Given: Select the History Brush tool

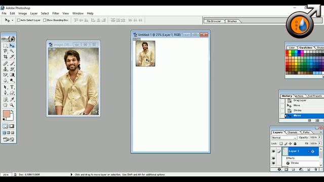Looking at the screenshot, I should coord(12,69).
